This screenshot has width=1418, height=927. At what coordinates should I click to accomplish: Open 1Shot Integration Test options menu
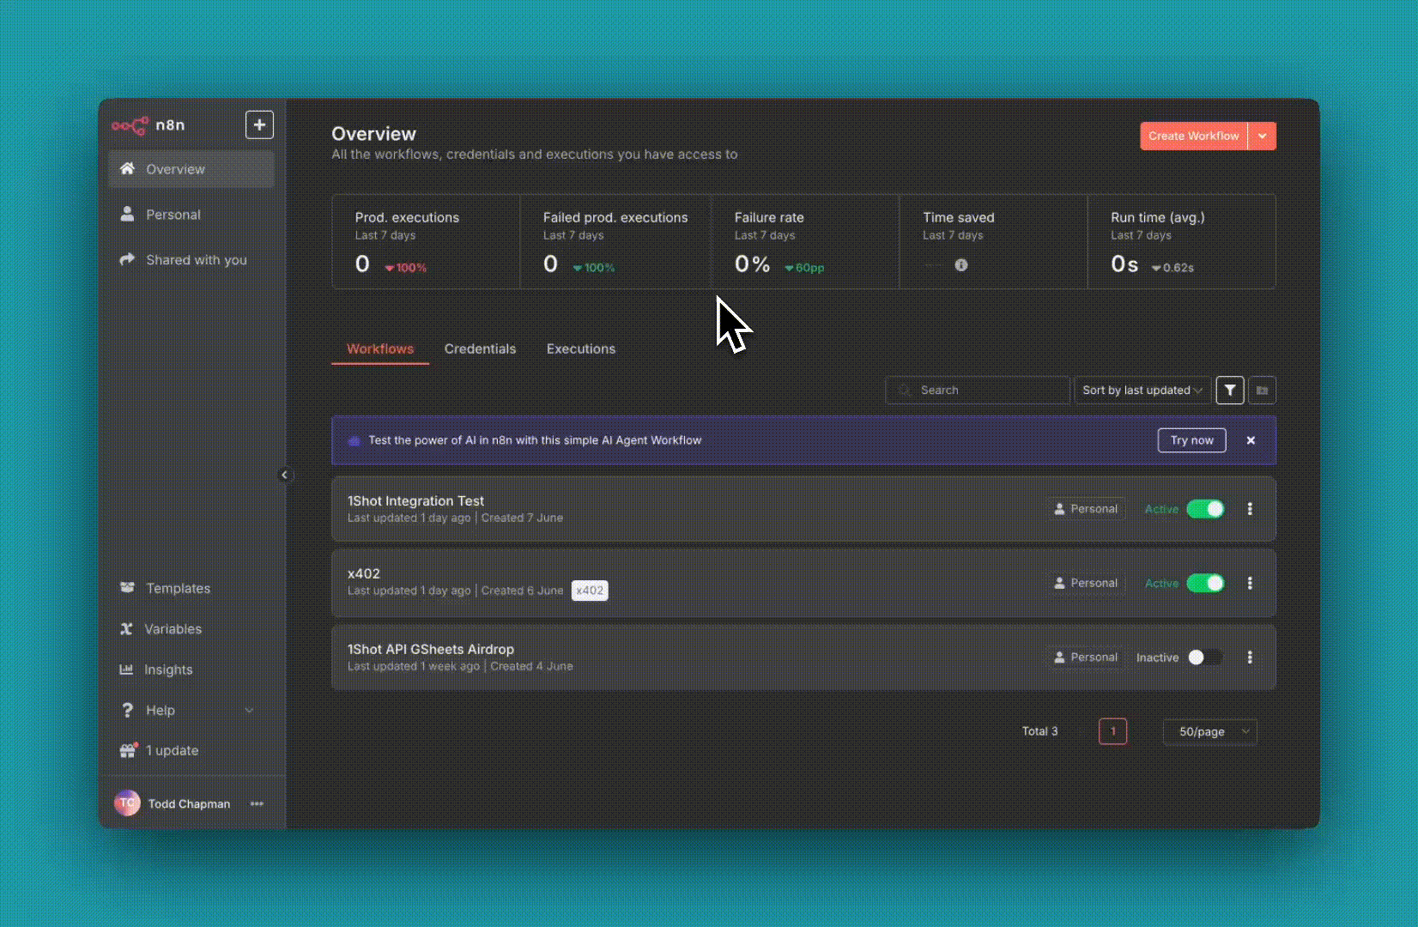[x=1250, y=509]
